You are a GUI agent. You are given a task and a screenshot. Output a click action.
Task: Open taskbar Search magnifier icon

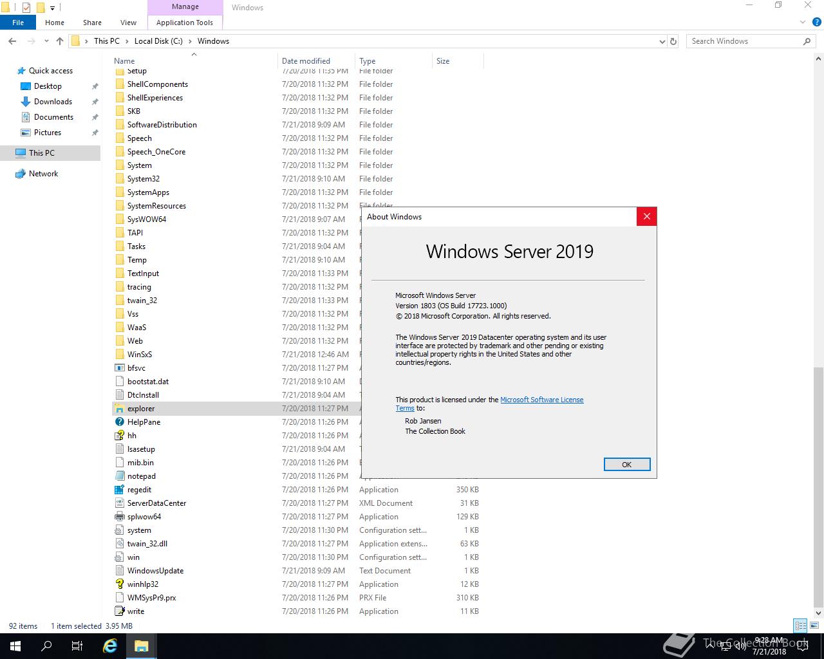pos(46,646)
